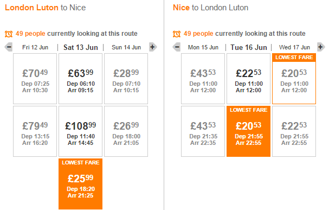Choose Monday £43.53 flight departing 21:35
The image size is (329, 210).
[x=203, y=131]
